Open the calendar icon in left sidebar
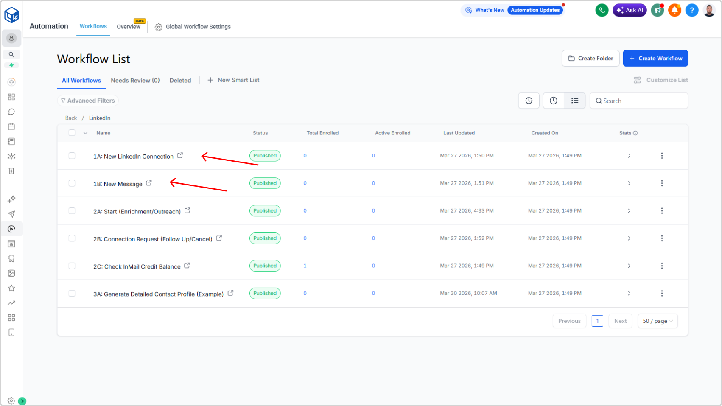Image resolution: width=722 pixels, height=406 pixels. pos(11,126)
